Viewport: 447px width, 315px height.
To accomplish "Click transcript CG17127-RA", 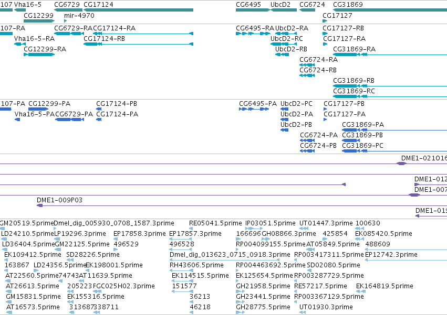I will 325,44.
